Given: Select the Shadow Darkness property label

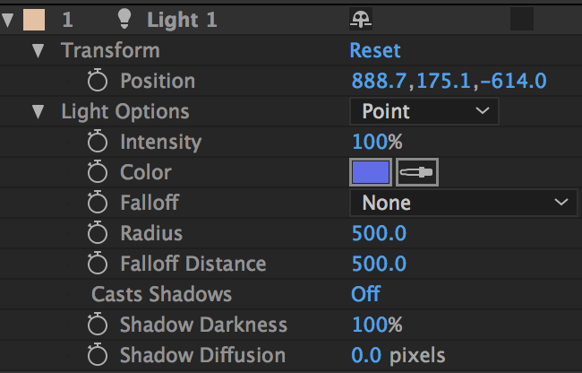Looking at the screenshot, I should point(203,325).
